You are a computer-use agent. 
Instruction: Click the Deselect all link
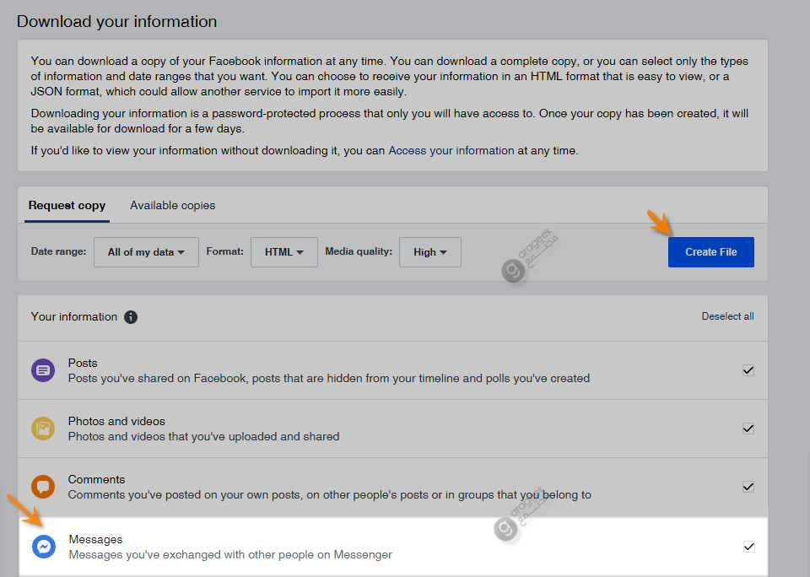pyautogui.click(x=727, y=316)
